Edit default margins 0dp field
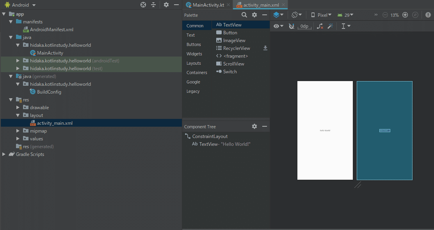 point(304,26)
